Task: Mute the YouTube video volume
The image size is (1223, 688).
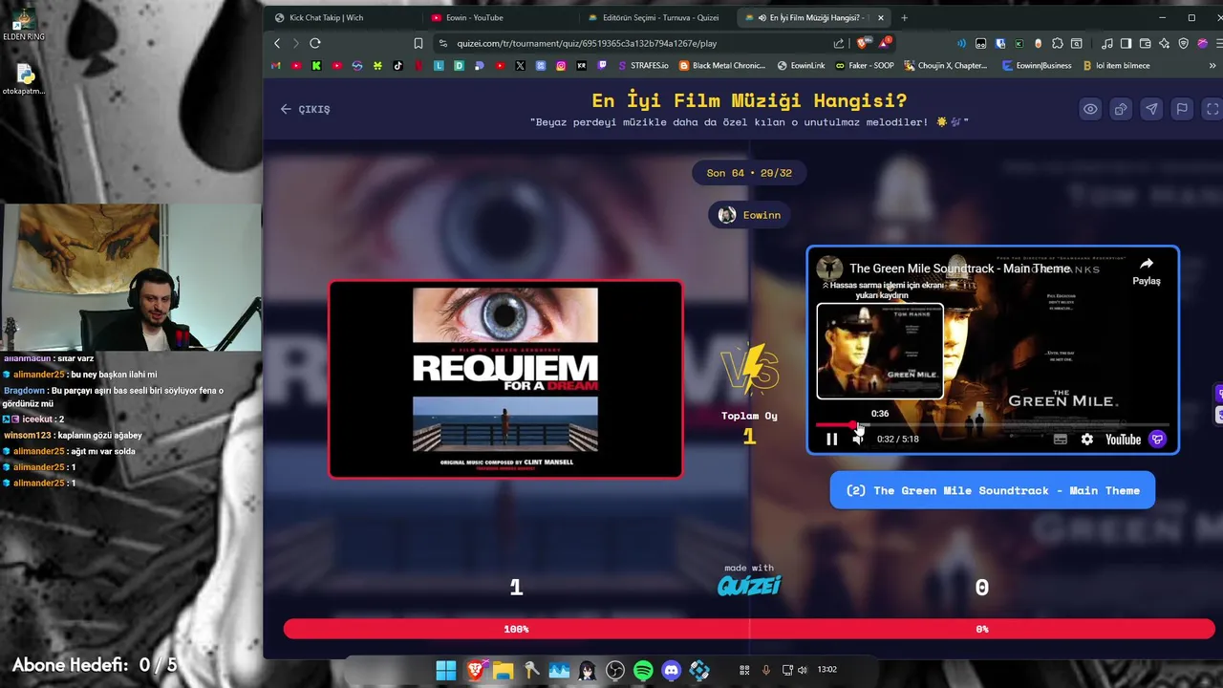Action: (858, 440)
